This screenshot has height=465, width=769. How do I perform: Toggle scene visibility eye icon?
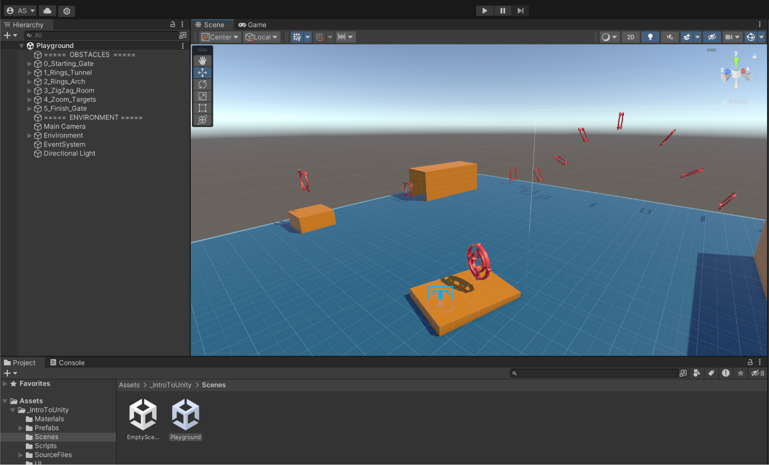tap(712, 37)
